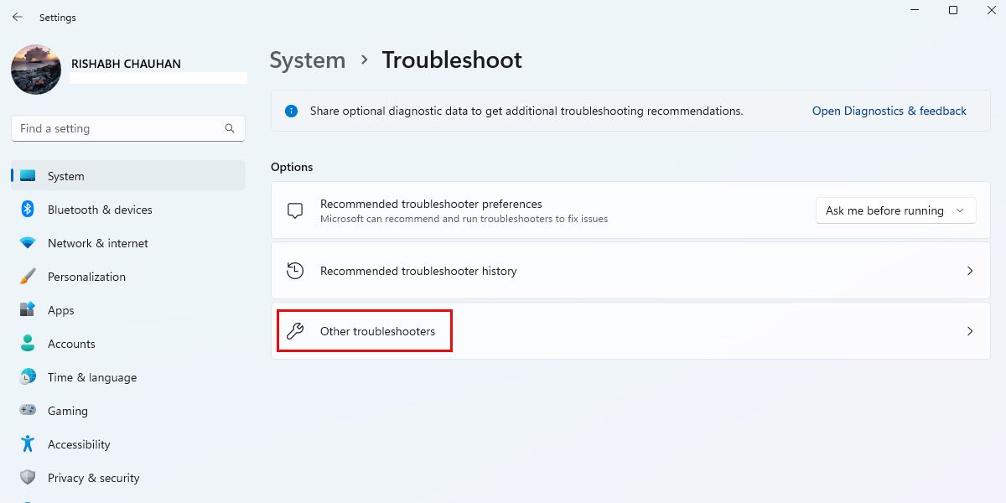Viewport: 1006px width, 503px height.
Task: Open Diagnostics & feedback link
Action: coord(889,111)
